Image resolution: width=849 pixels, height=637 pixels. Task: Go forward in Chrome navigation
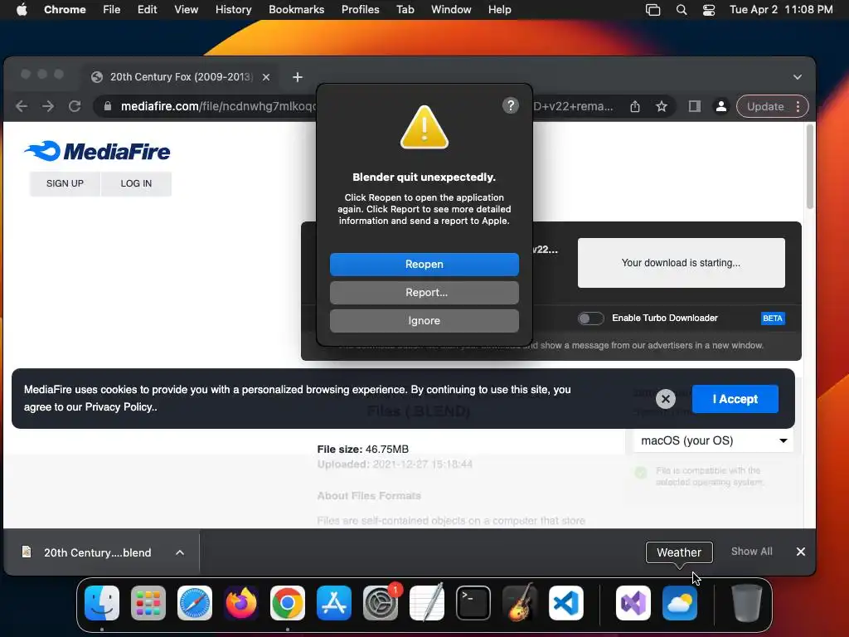point(48,106)
